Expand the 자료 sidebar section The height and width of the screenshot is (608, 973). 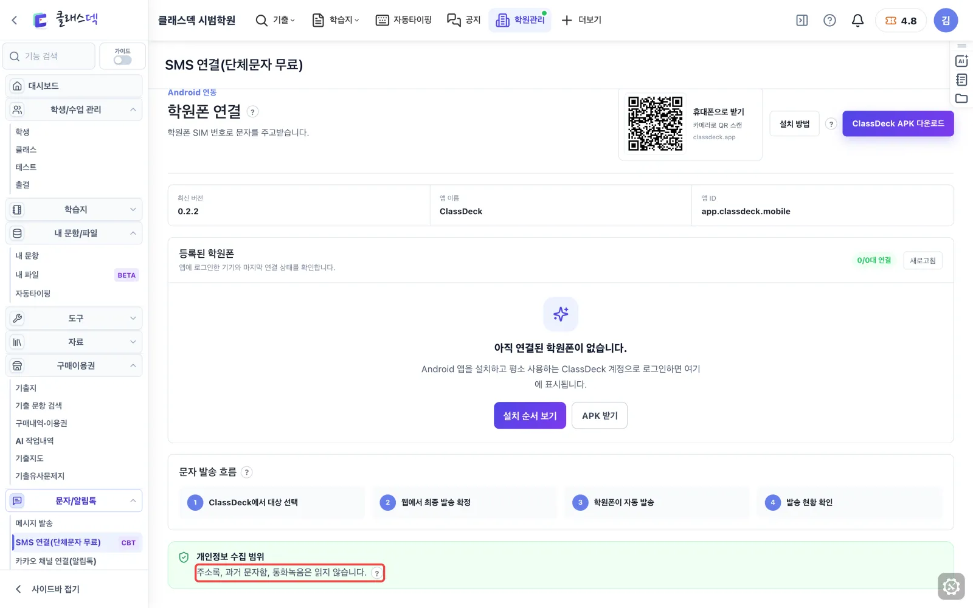click(x=74, y=342)
